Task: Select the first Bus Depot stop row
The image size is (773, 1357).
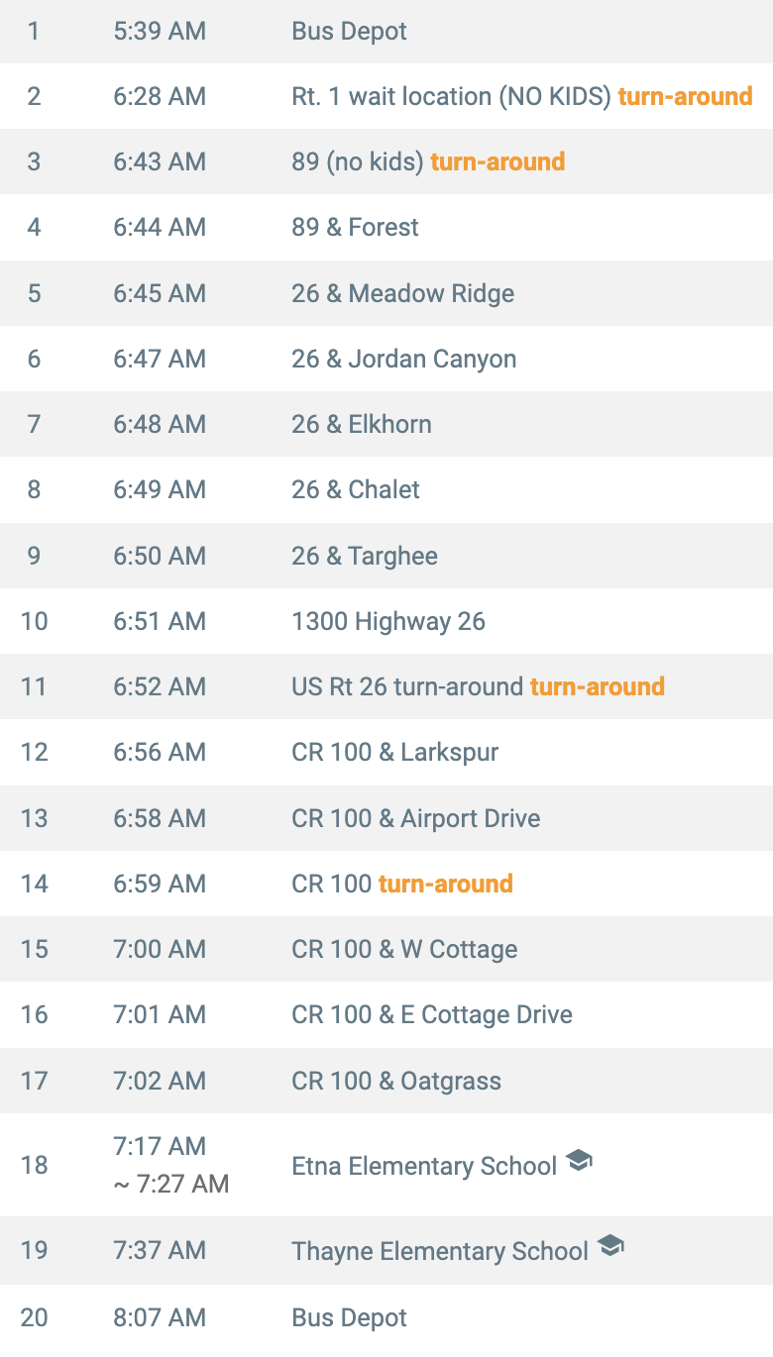Action: point(386,31)
